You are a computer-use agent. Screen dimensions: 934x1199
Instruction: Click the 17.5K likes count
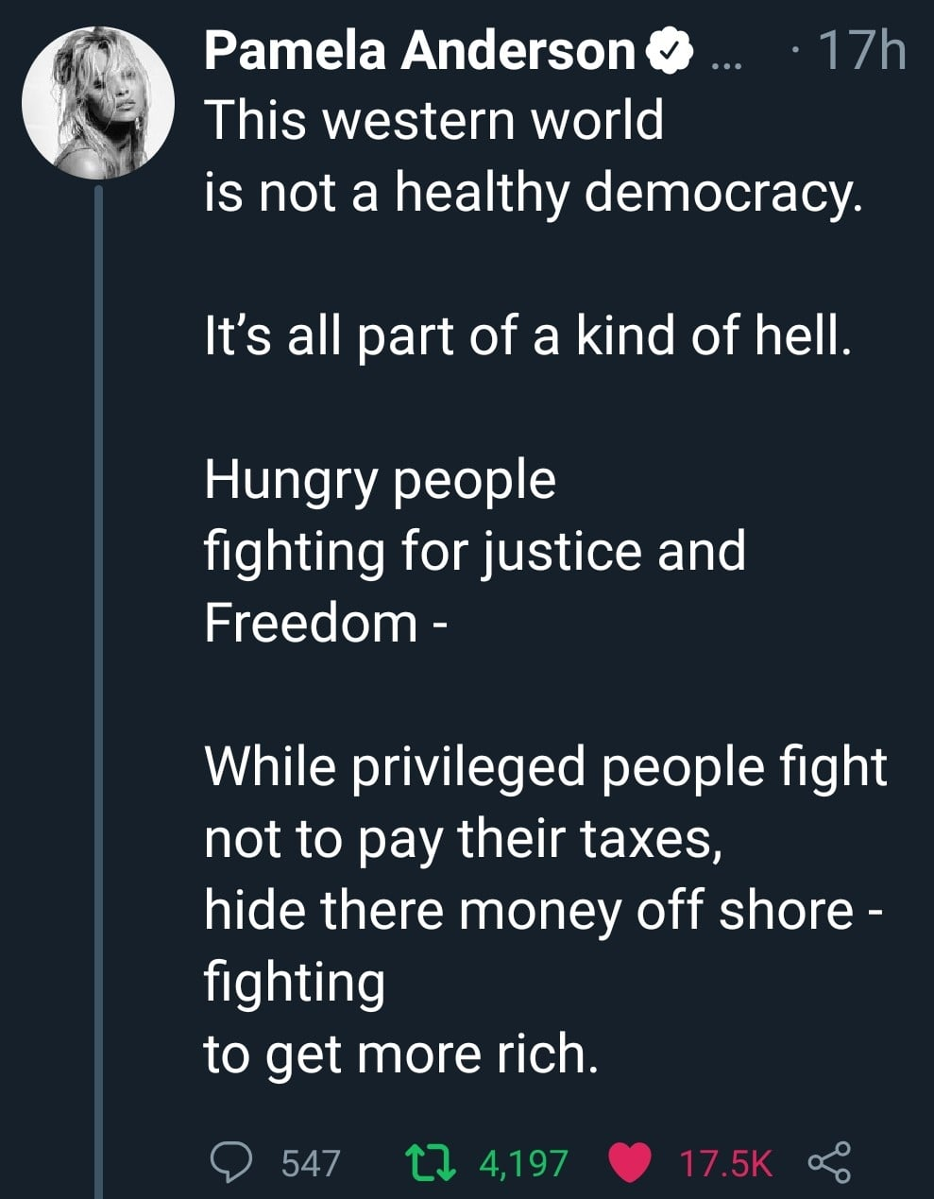[x=725, y=1162]
